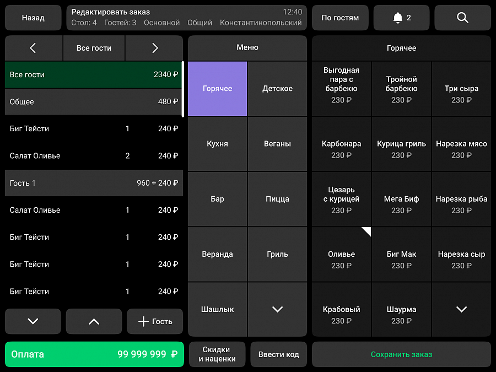The width and height of the screenshot is (496, 372).
Task: Add Три сыра to the order
Action: (461, 89)
